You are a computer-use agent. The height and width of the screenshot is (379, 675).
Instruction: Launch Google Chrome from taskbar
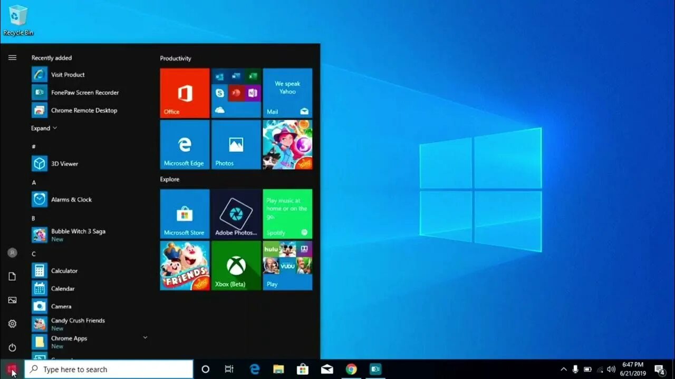[x=351, y=370]
